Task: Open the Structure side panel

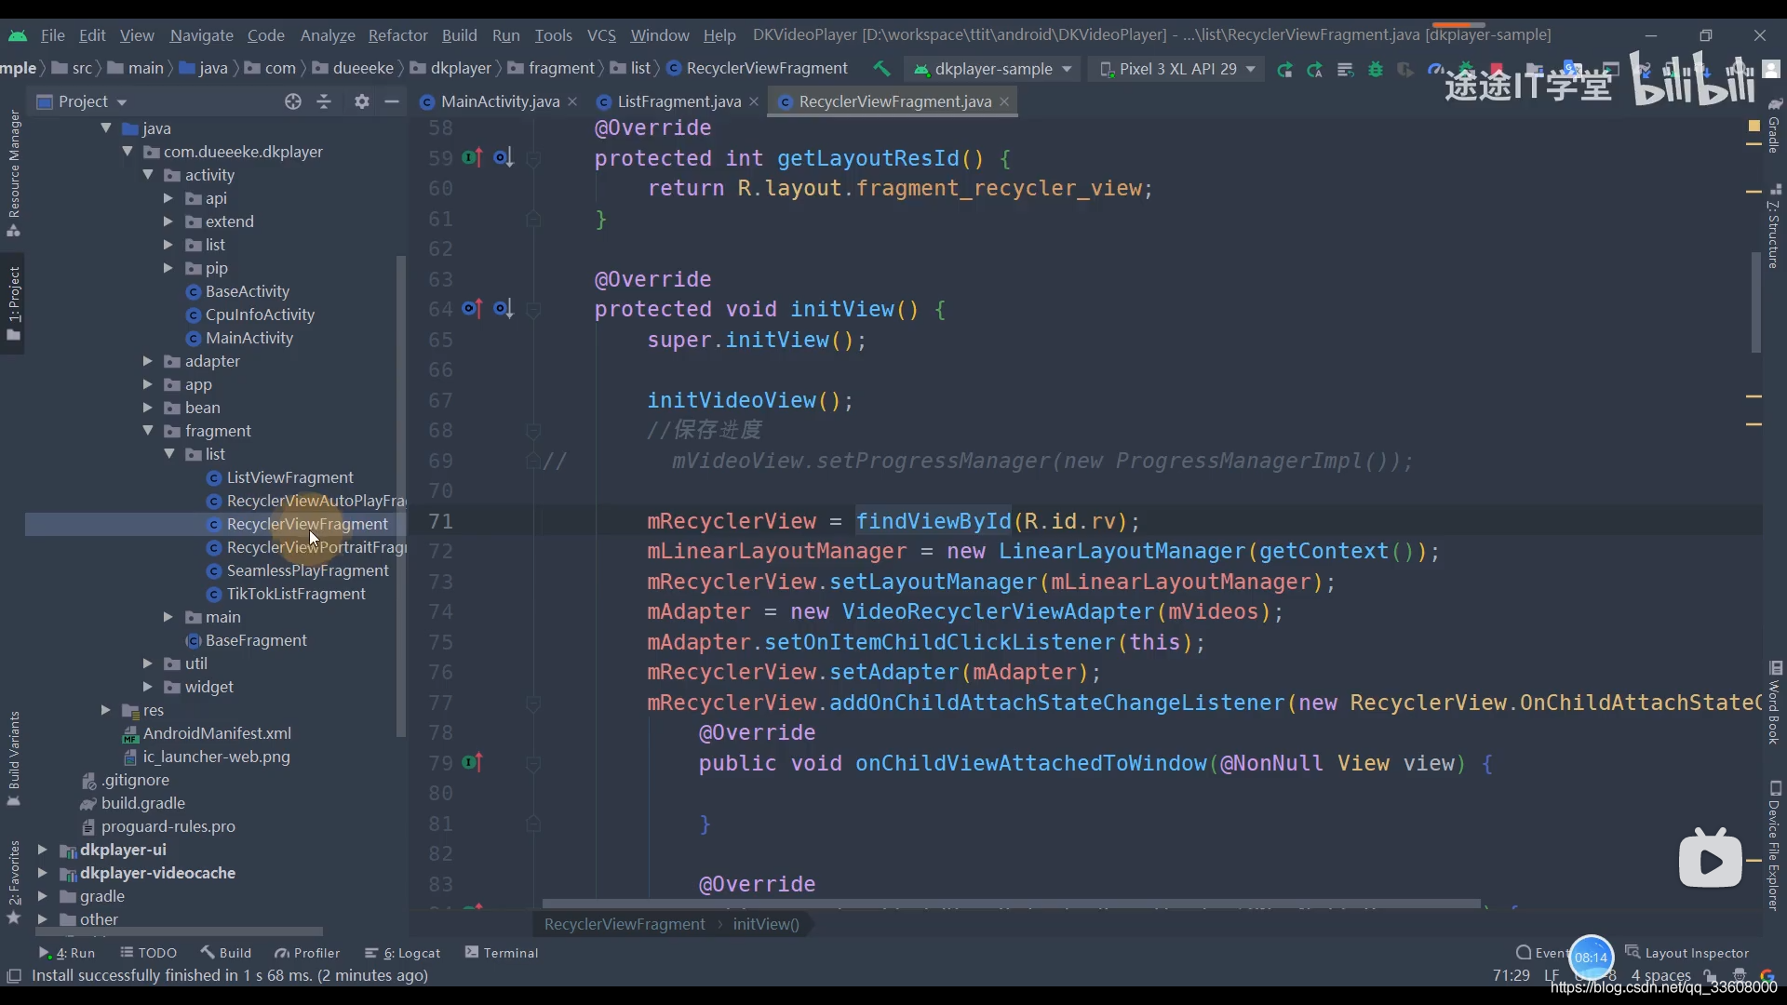Action: (1774, 226)
